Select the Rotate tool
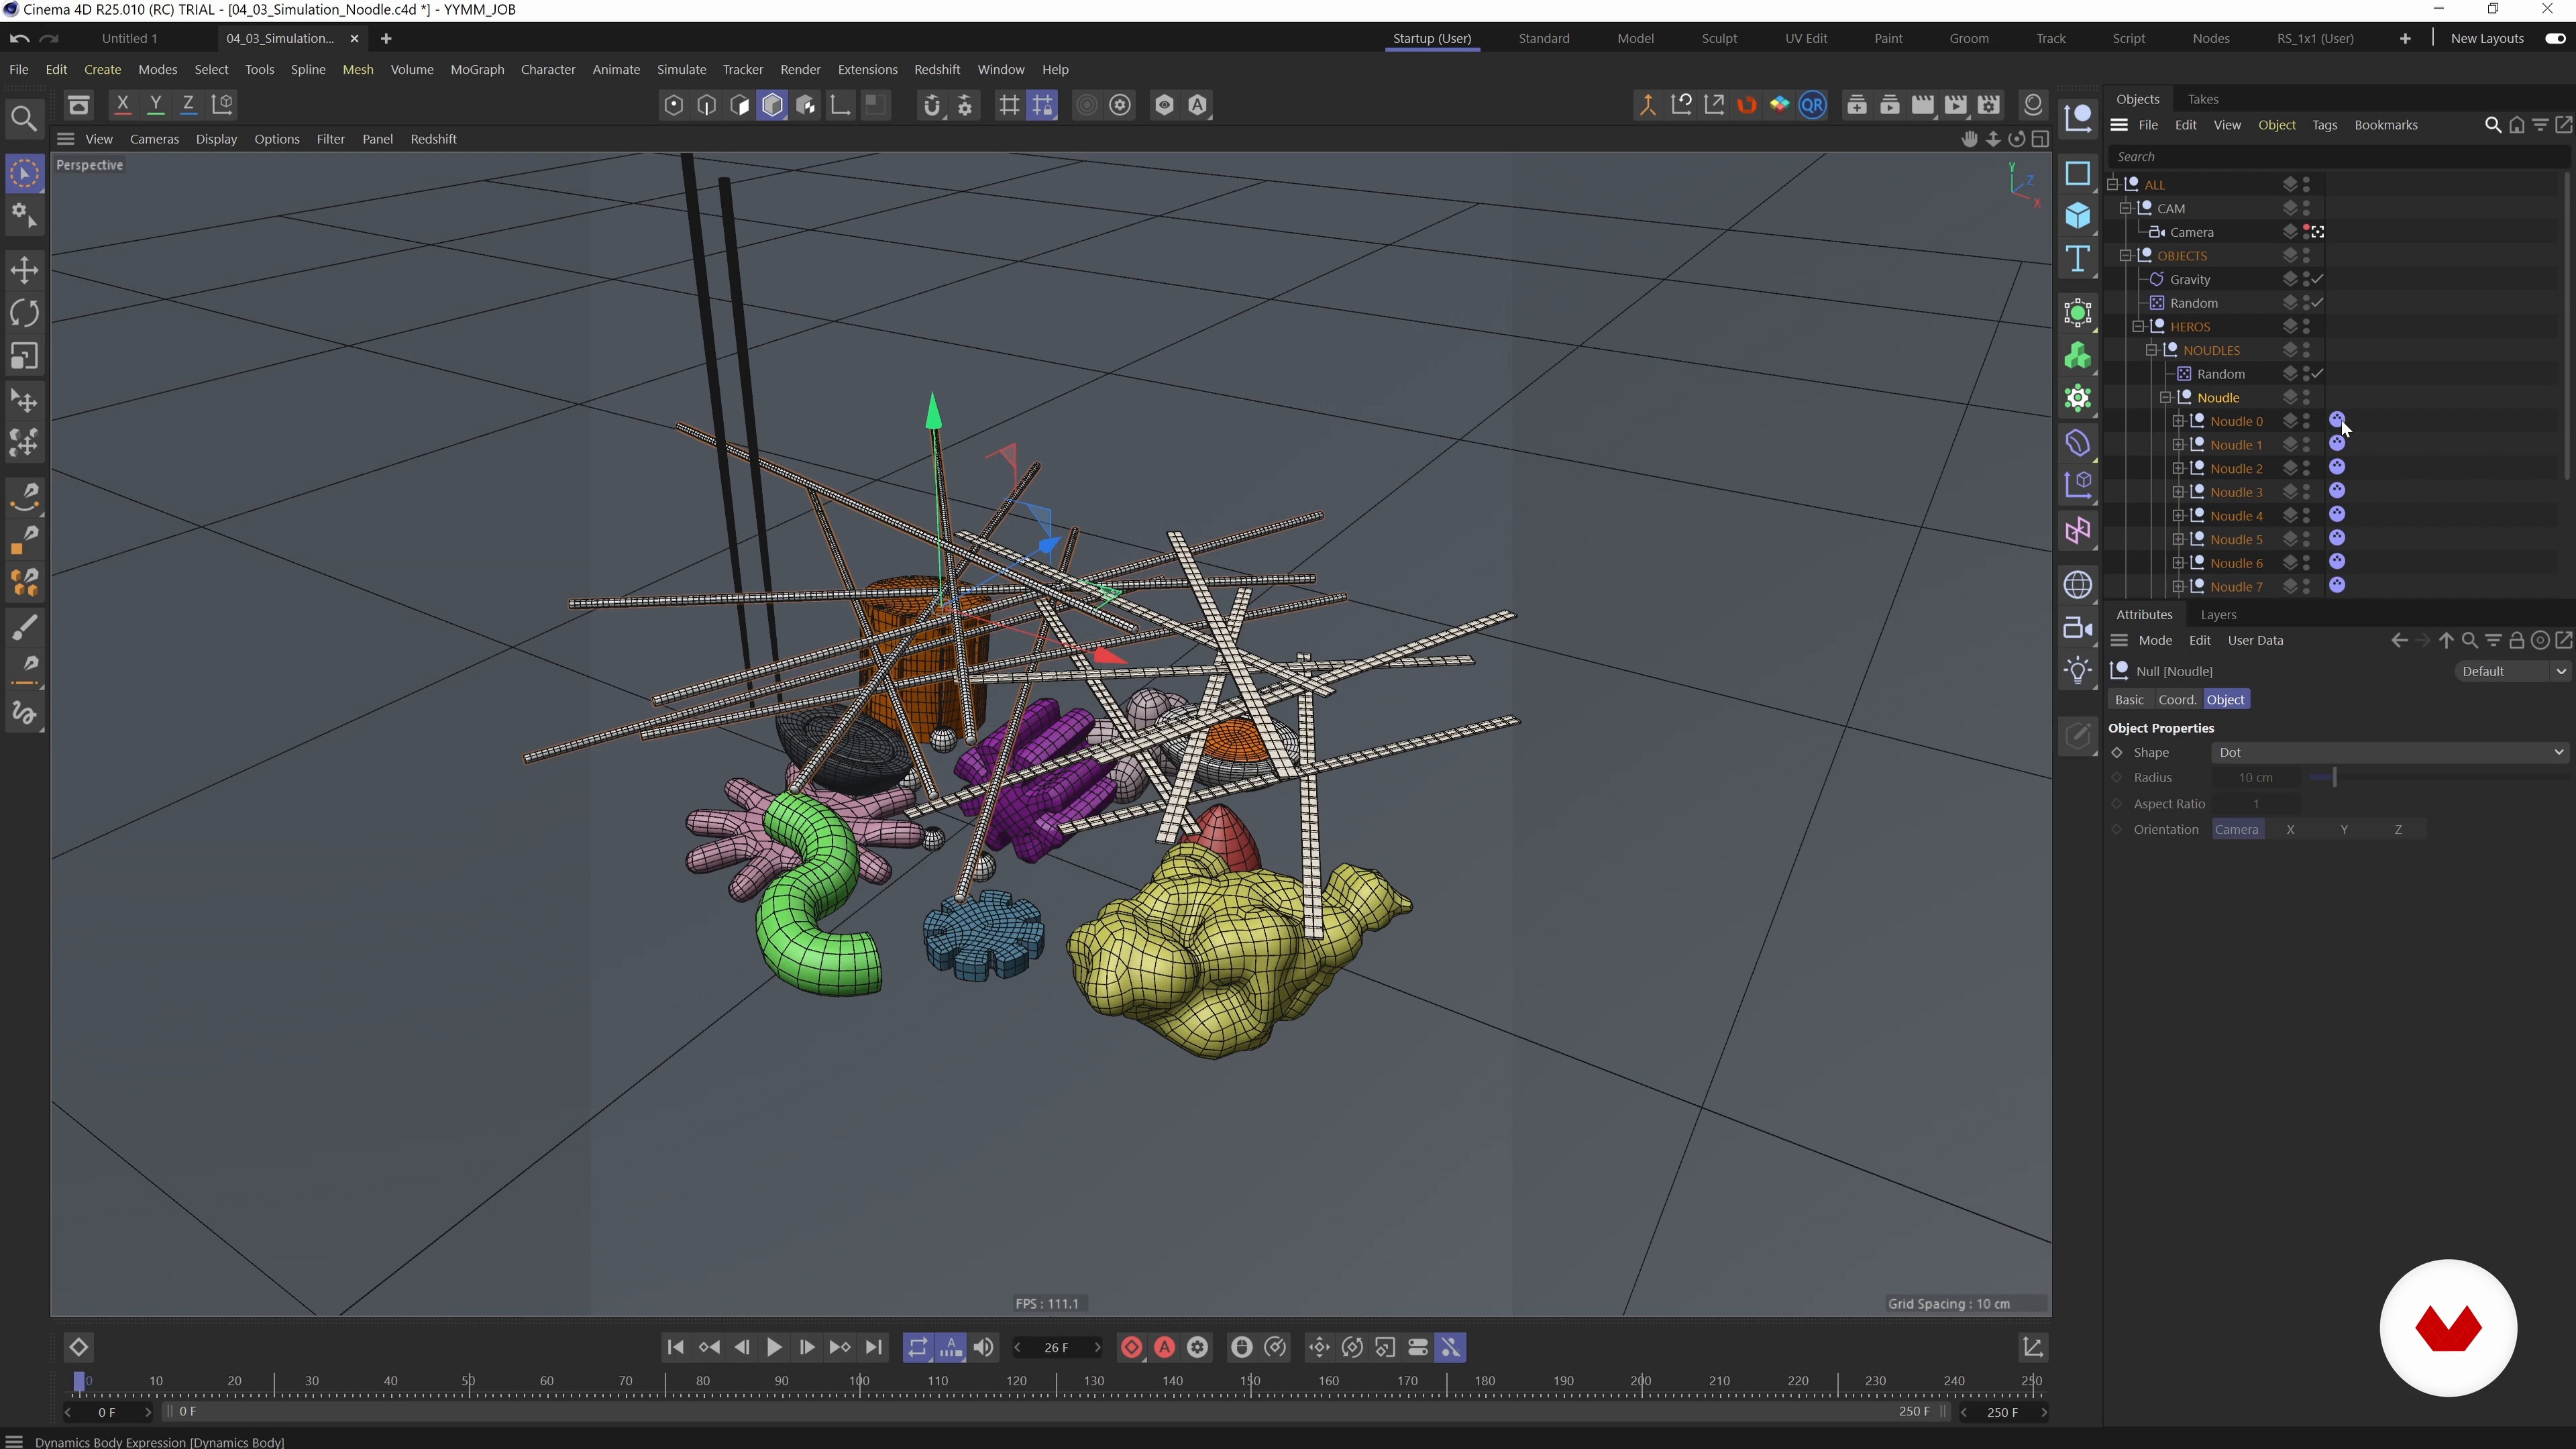 pyautogui.click(x=24, y=313)
